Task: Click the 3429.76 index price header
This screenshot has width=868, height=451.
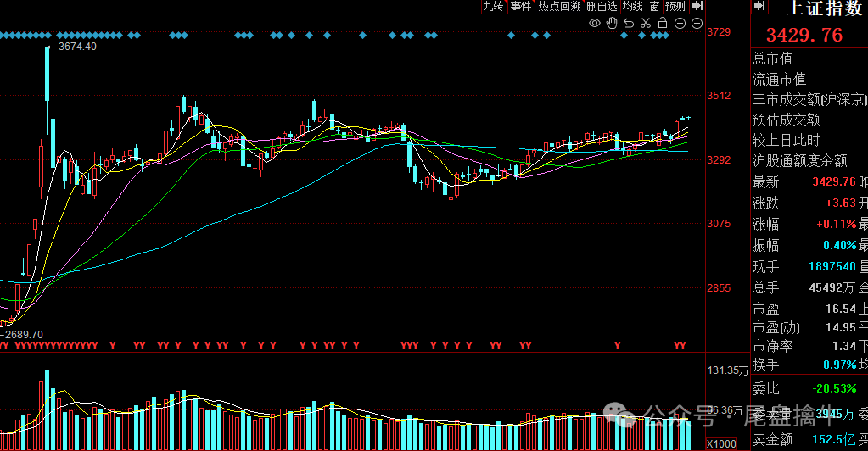Action: click(804, 35)
